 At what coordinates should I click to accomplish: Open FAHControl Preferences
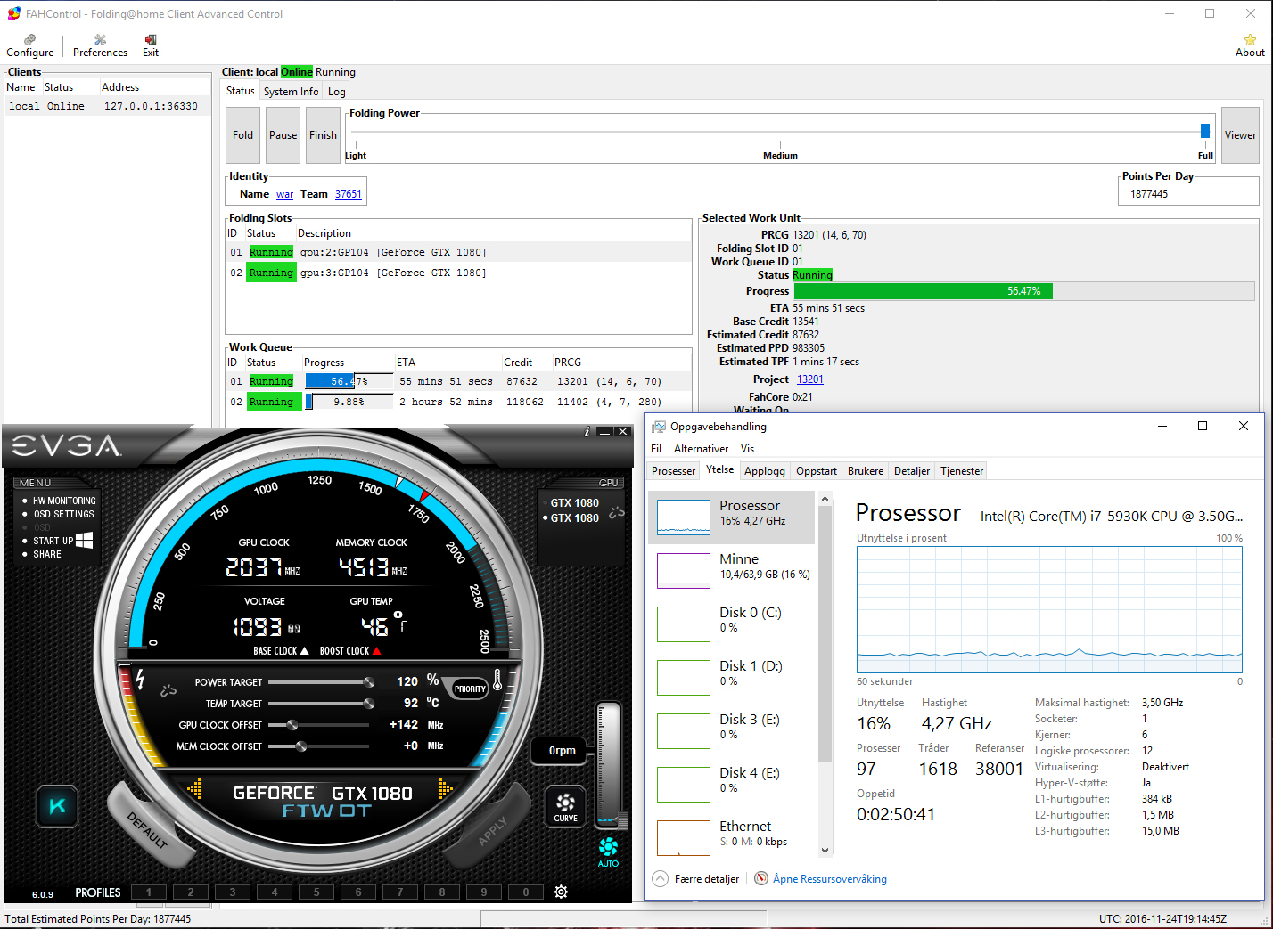[x=100, y=45]
